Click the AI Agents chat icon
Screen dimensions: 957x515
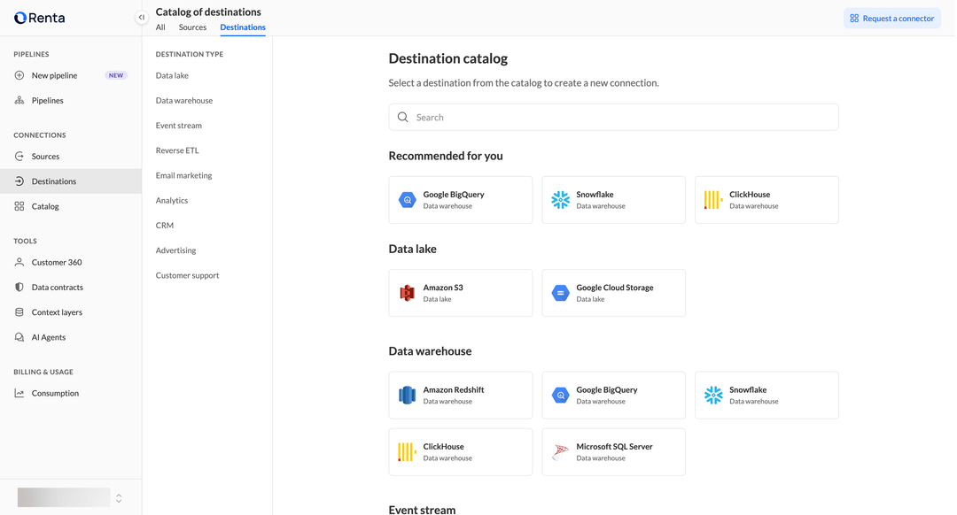pyautogui.click(x=19, y=338)
